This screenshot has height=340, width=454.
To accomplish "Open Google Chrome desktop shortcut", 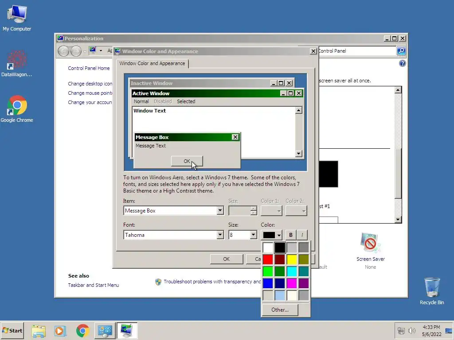I will 17,109.
